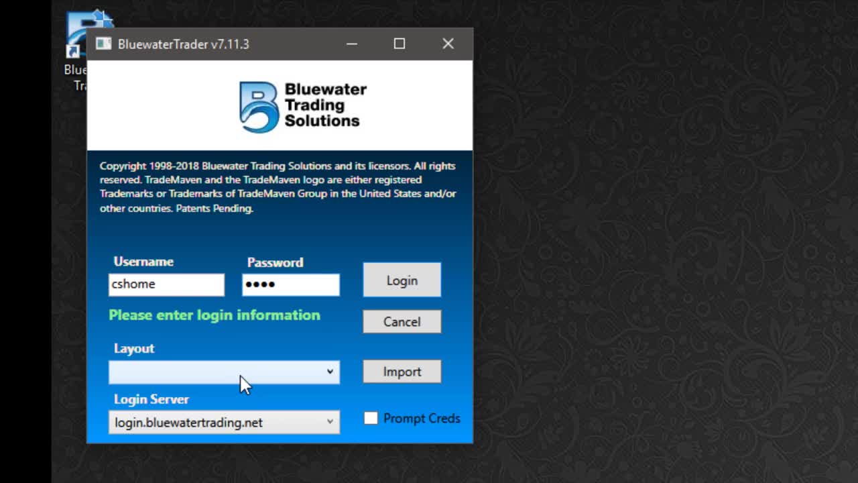Focus the Password input field
The width and height of the screenshot is (858, 483).
point(290,284)
